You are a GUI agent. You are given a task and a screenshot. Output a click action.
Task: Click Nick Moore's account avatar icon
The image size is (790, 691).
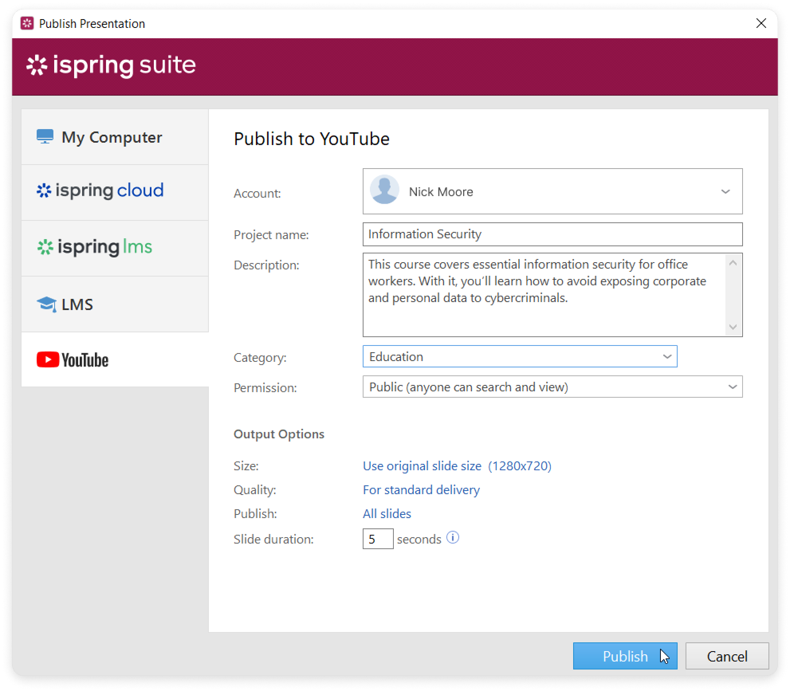(x=384, y=190)
